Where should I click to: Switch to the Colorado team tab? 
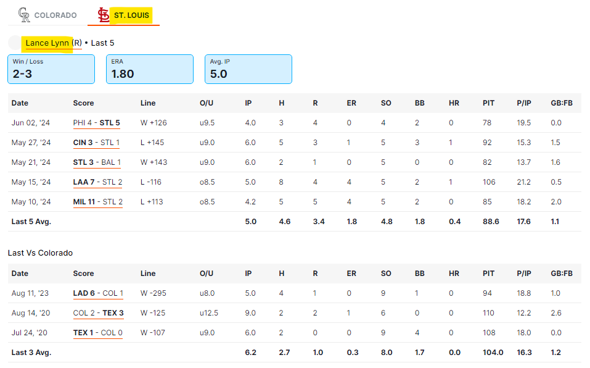48,15
